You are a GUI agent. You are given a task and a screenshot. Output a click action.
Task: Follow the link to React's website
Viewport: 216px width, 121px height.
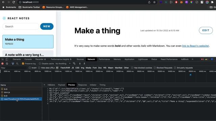[195, 46]
